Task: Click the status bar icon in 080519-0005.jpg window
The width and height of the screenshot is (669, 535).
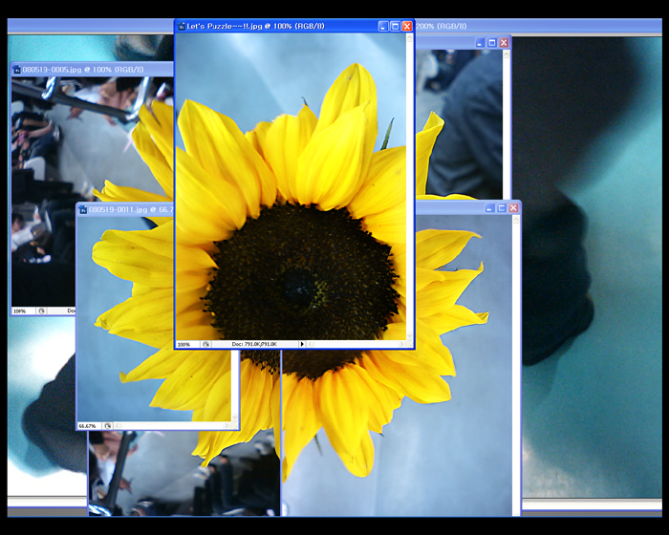Action: tap(41, 311)
